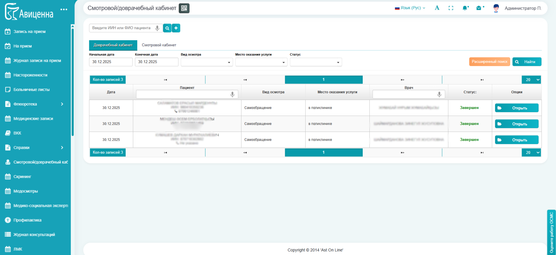This screenshot has height=255, width=556.
Task: Click the Расширенный поиск button
Action: pyautogui.click(x=489, y=62)
